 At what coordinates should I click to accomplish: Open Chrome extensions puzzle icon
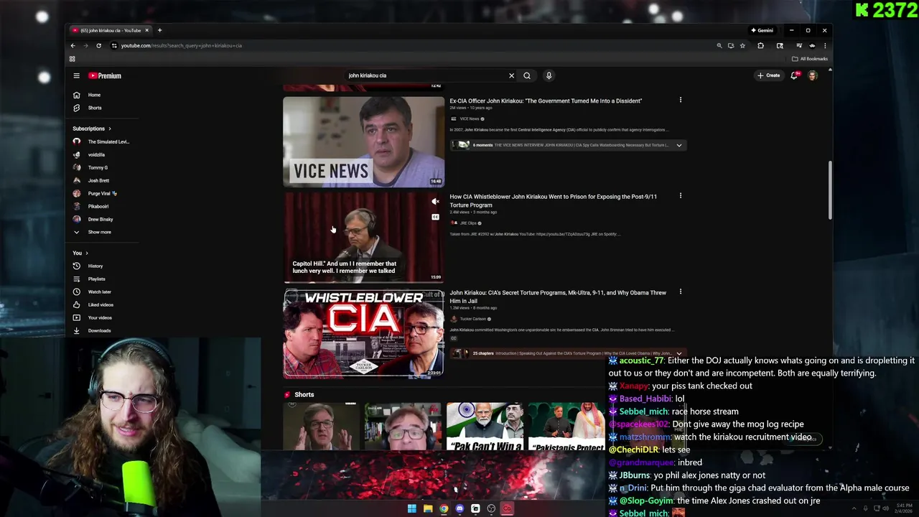(x=760, y=45)
